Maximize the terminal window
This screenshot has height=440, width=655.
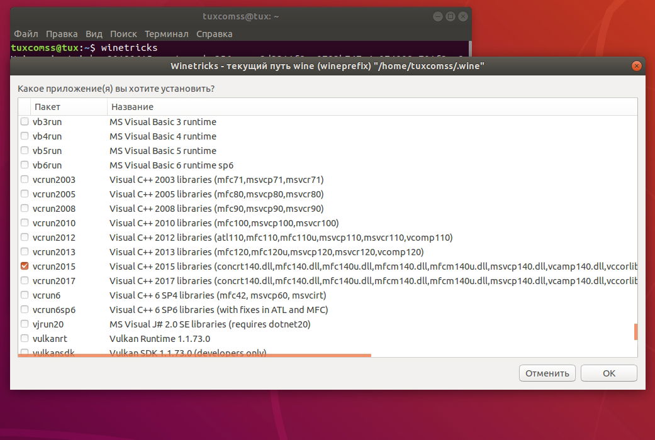point(451,16)
